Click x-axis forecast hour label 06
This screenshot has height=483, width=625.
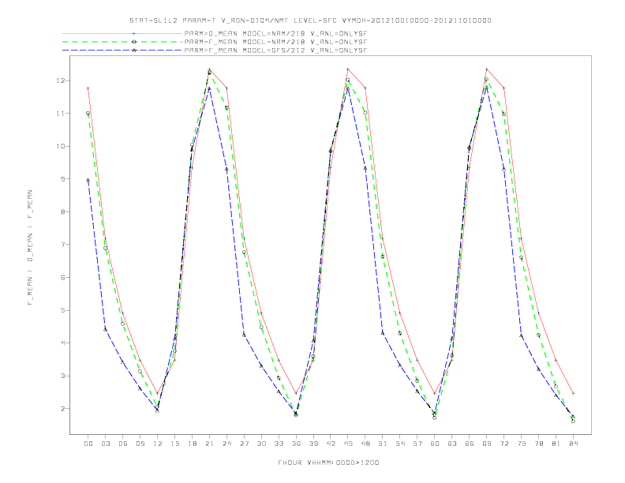pos(123,444)
